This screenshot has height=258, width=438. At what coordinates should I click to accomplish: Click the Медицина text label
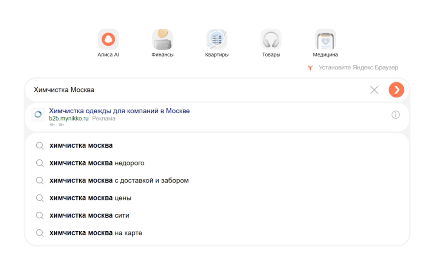pos(325,55)
